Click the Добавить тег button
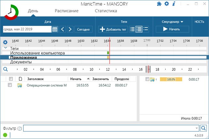Screen dimensions: 209x139 (113, 29)
